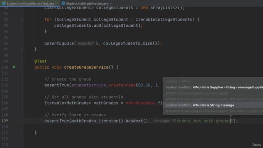
Task: Click collegeStudents.size() on line 96
Action: coord(130,43)
